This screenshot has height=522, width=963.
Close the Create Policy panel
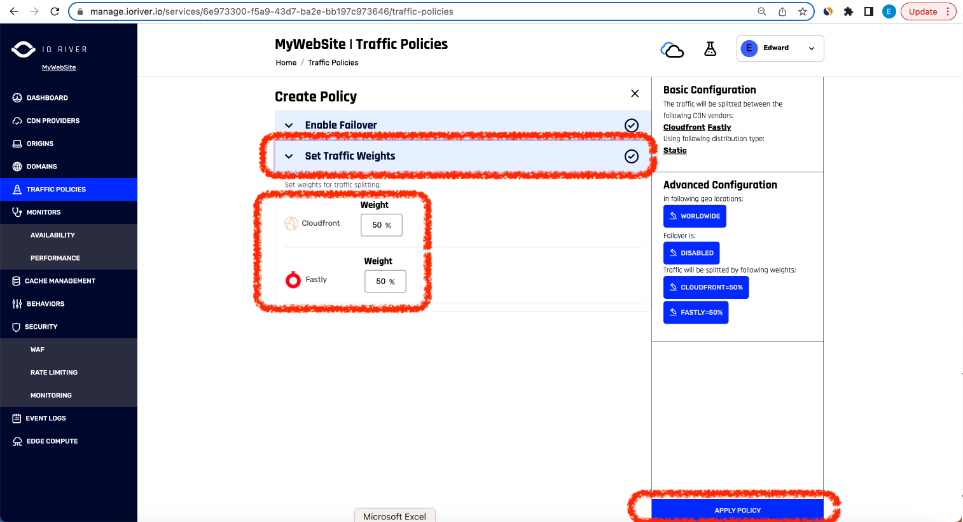635,93
